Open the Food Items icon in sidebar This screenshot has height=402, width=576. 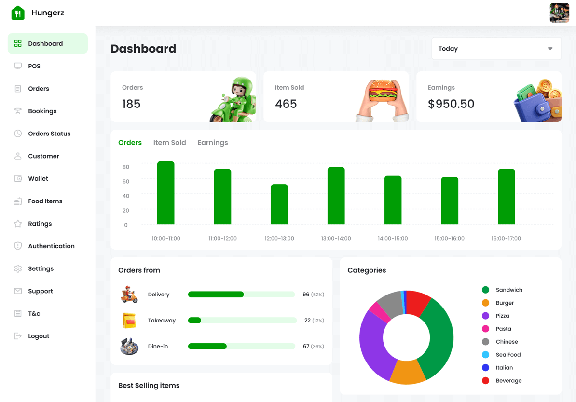[18, 201]
